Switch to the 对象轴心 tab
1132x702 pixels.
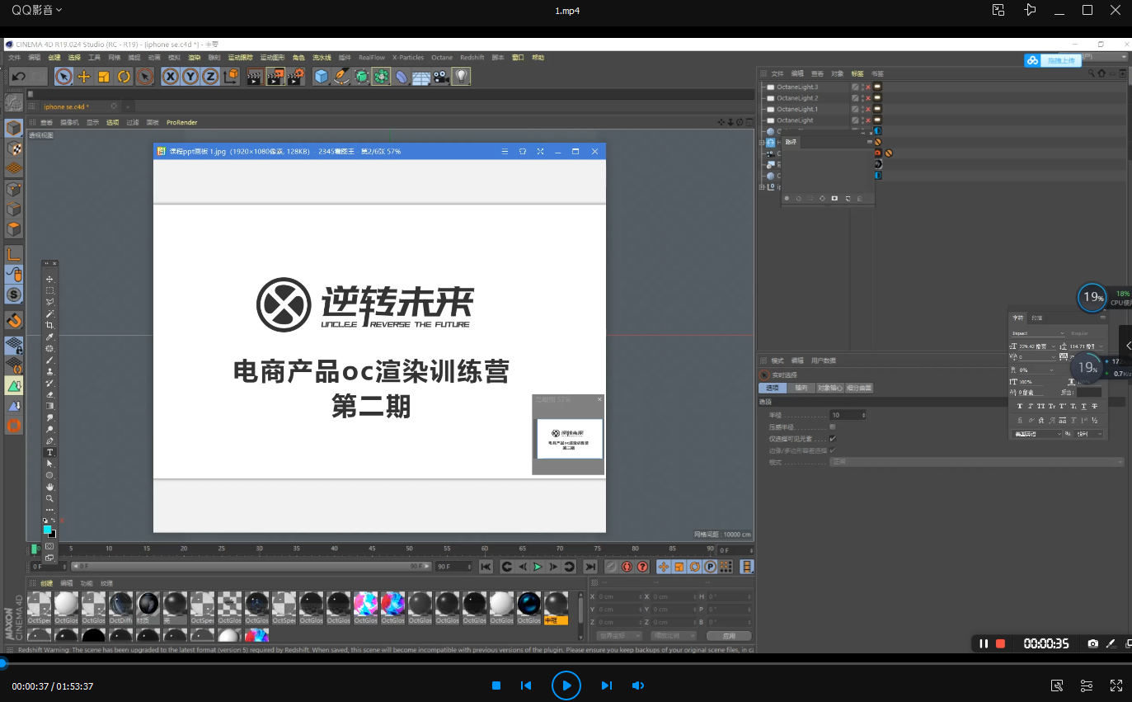(x=829, y=388)
